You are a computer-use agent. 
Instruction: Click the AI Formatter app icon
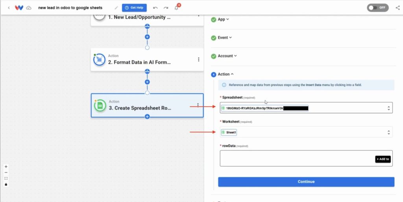click(100, 60)
